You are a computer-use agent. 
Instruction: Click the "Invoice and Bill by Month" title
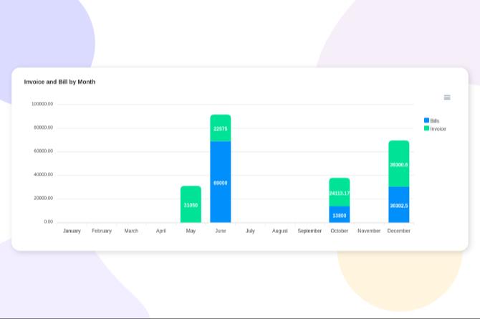click(x=59, y=82)
